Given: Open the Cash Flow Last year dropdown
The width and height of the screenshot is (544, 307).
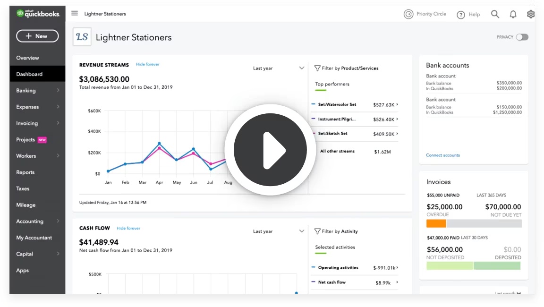Looking at the screenshot, I should pos(302,231).
